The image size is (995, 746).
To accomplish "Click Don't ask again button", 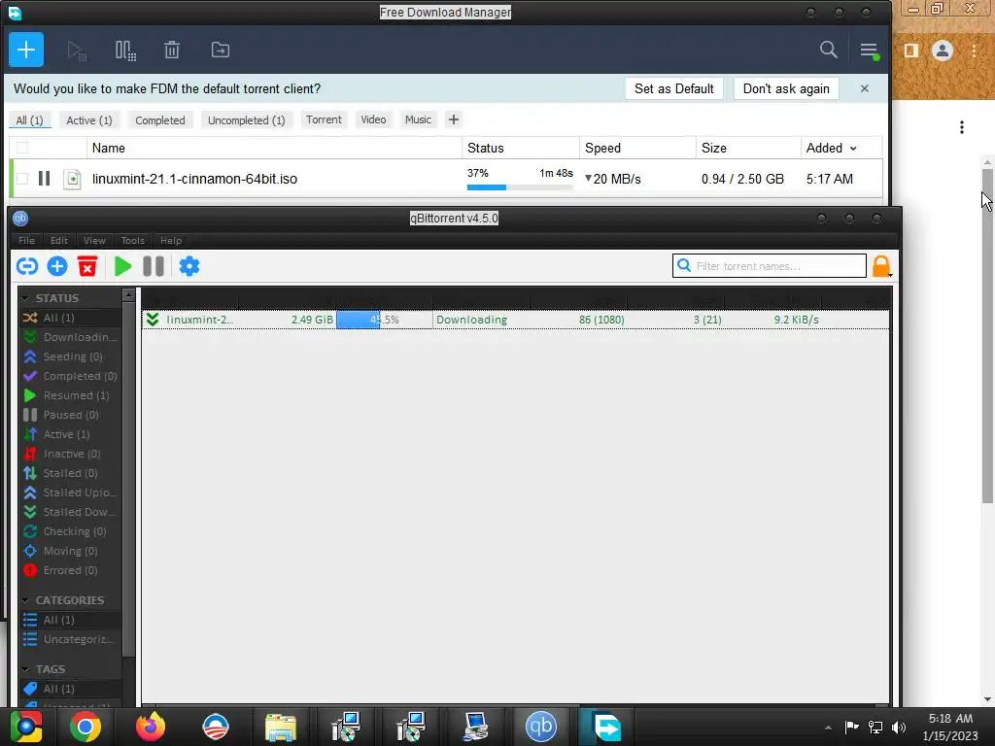I will [x=786, y=88].
